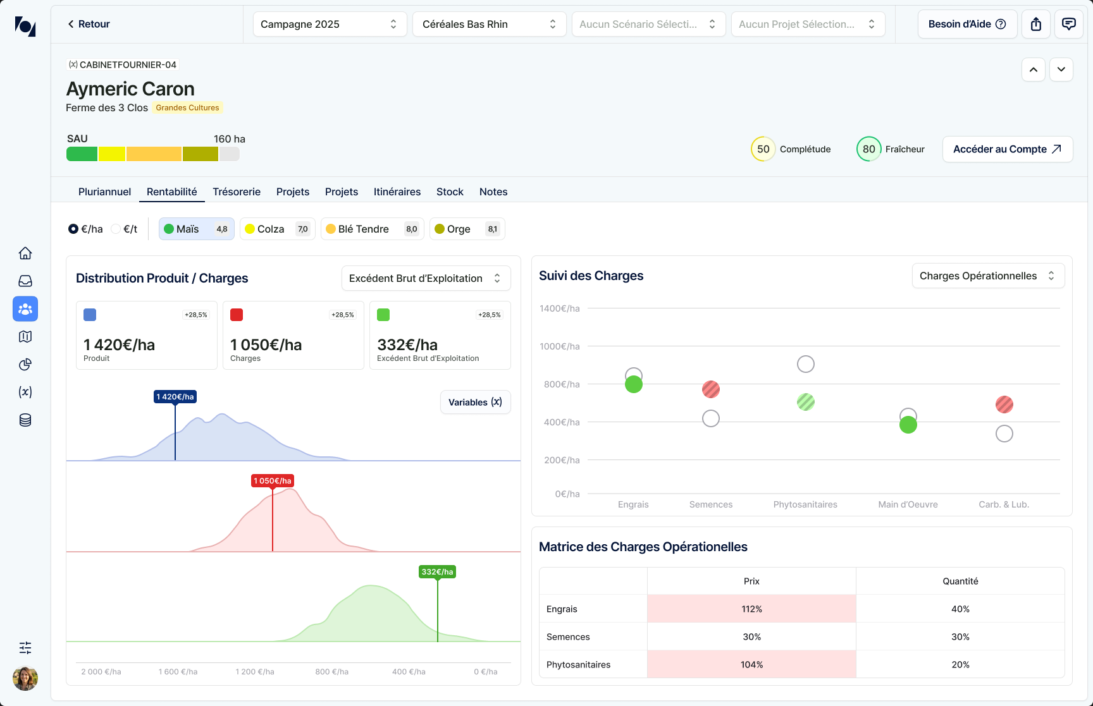Click the 332€/ha marker on green distribution

point(438,571)
